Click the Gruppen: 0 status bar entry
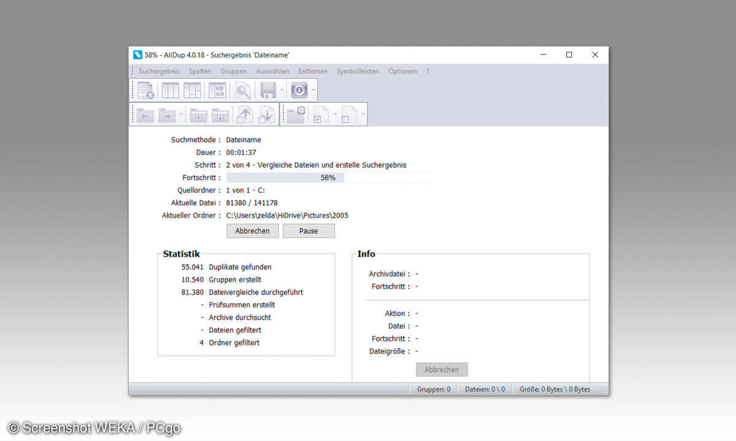This screenshot has width=736, height=441. tap(434, 389)
